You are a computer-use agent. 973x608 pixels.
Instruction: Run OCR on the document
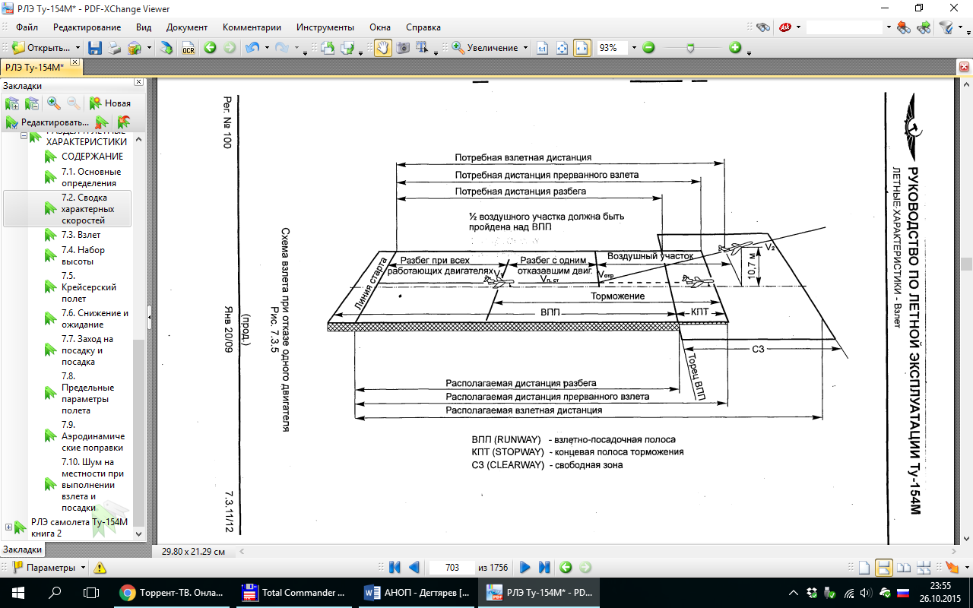188,48
